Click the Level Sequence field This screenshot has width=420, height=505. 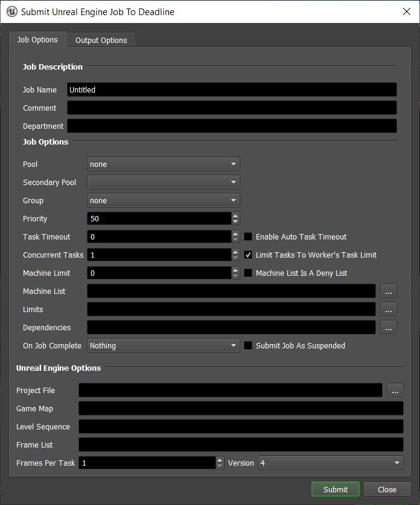[241, 426]
